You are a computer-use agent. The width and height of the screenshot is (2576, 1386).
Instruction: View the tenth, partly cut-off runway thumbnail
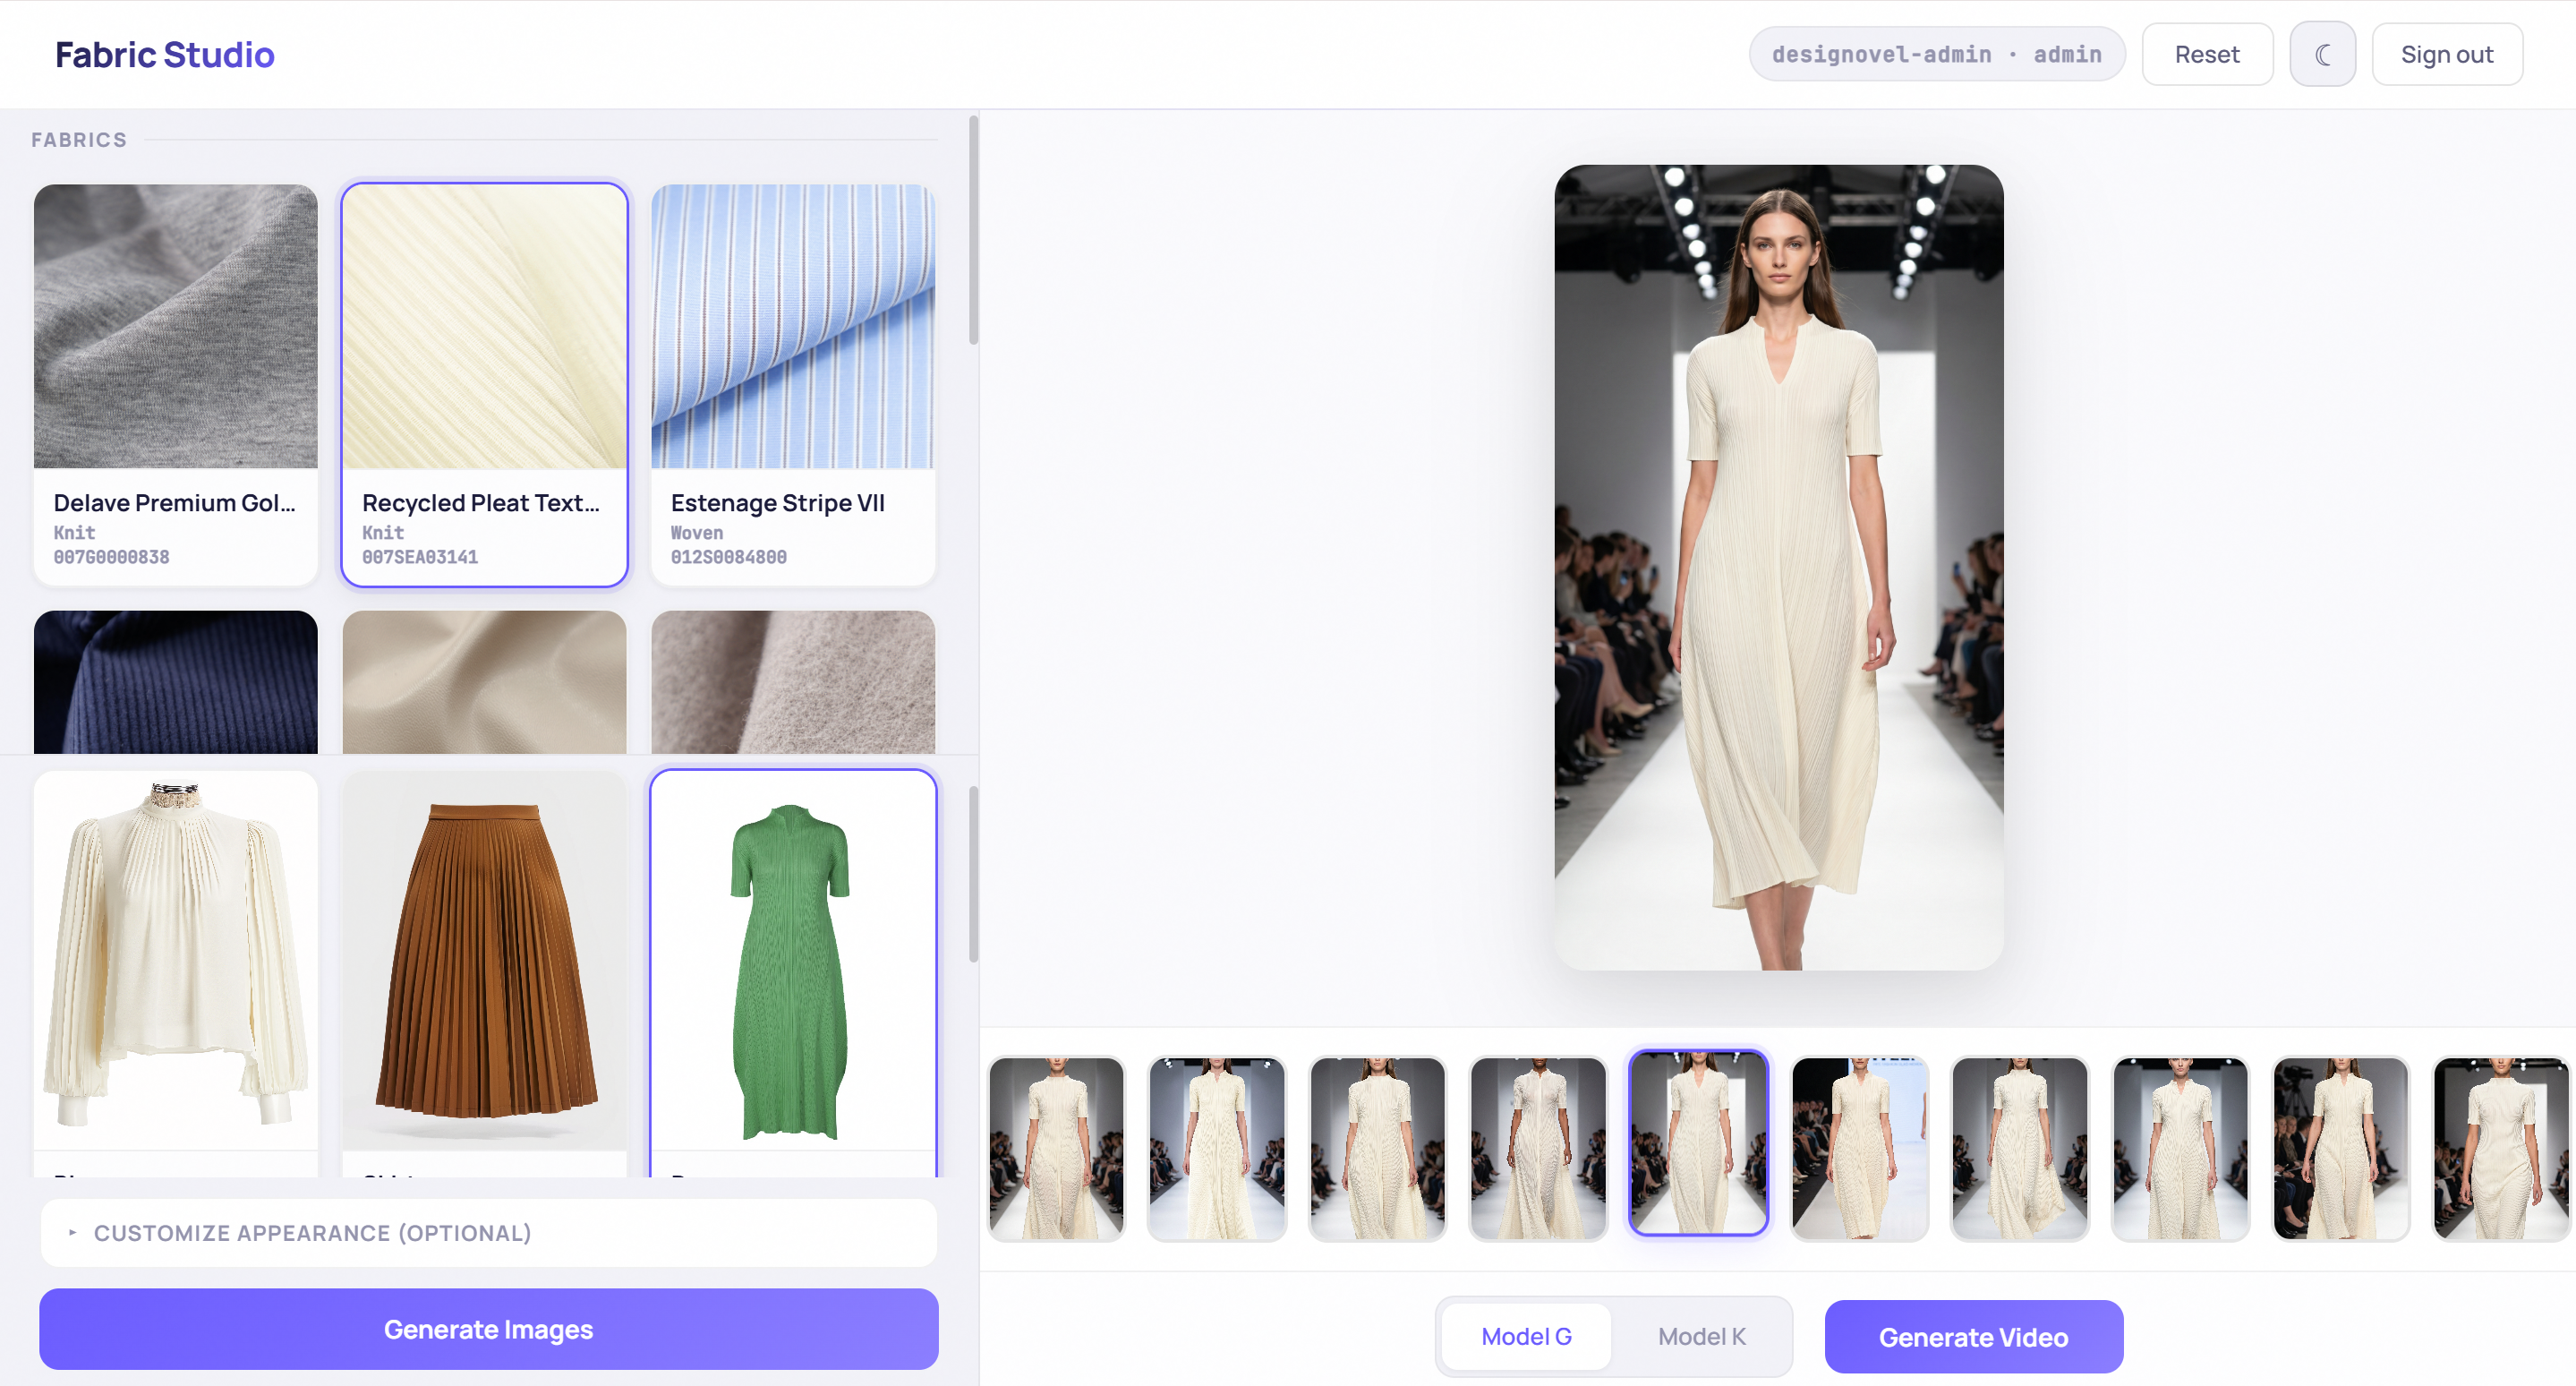[2501, 1148]
